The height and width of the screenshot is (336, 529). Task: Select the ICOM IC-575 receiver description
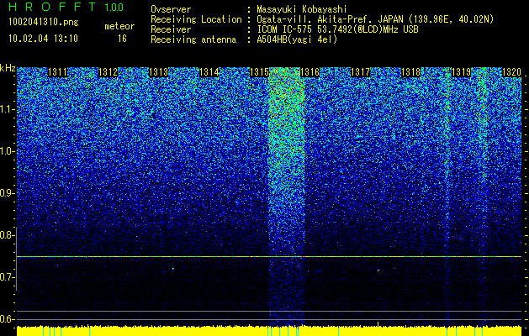click(337, 29)
